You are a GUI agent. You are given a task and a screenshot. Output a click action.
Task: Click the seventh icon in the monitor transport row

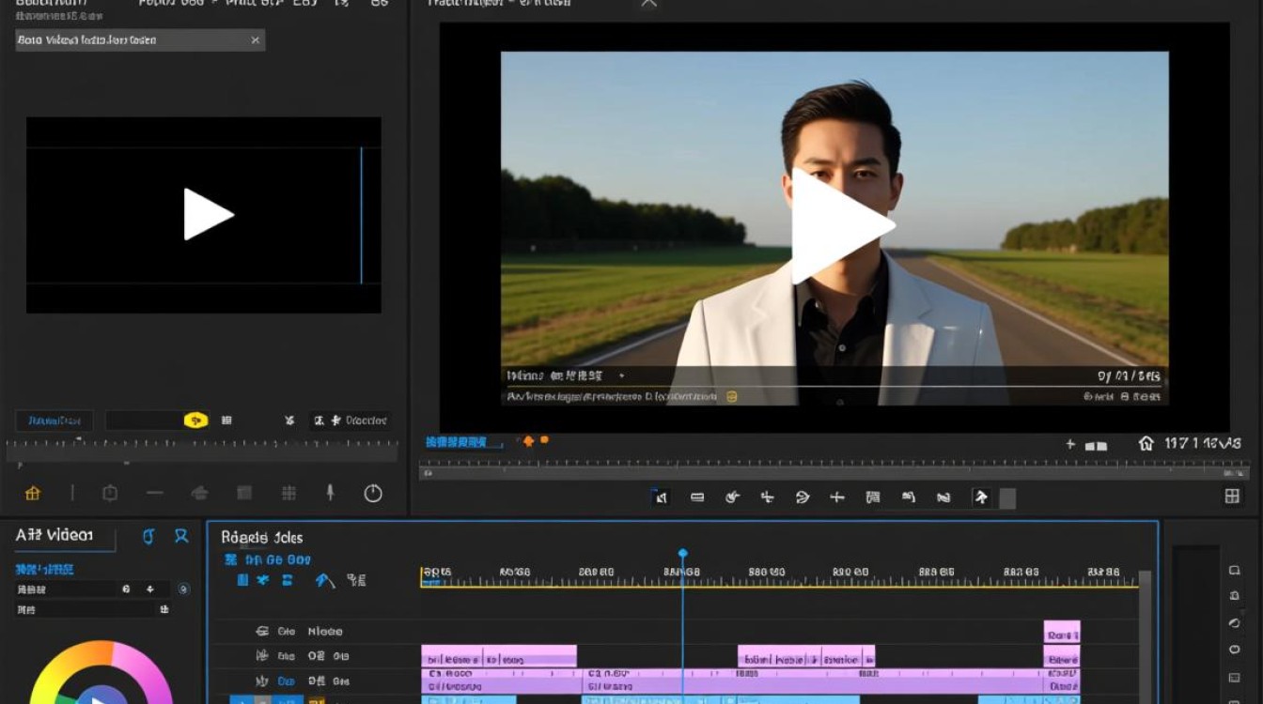pyautogui.click(x=873, y=497)
